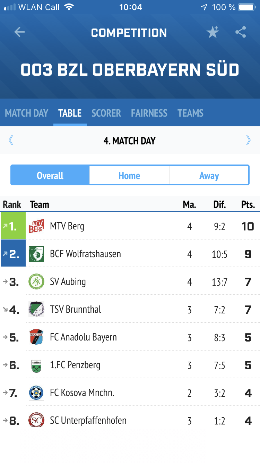Switch table view to Away

pos(209,176)
